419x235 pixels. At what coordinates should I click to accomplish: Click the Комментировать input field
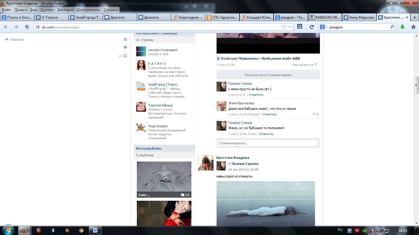[x=268, y=143]
